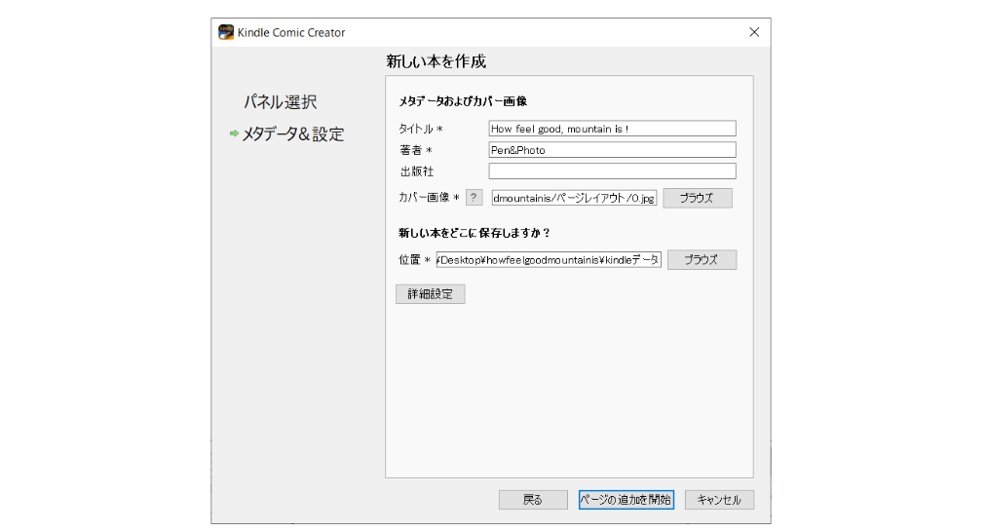Click the メタデータおよびカバー画像 section label

[x=463, y=101]
